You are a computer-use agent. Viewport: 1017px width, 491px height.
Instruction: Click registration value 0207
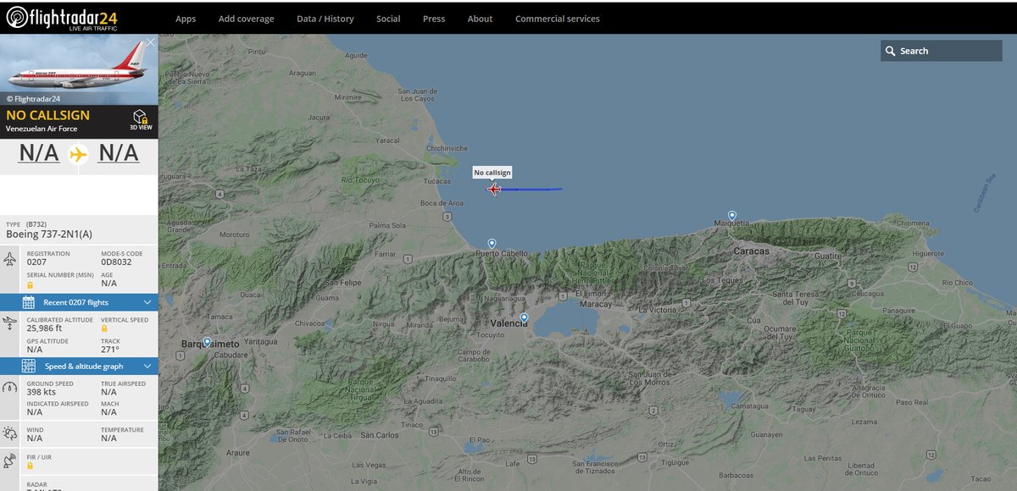pos(36,262)
